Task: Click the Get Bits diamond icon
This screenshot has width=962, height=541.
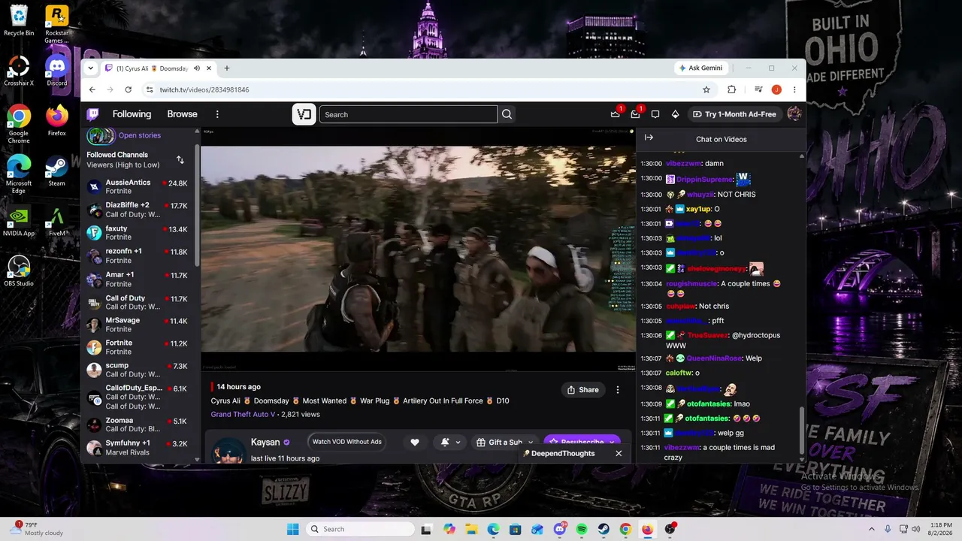Action: [675, 114]
